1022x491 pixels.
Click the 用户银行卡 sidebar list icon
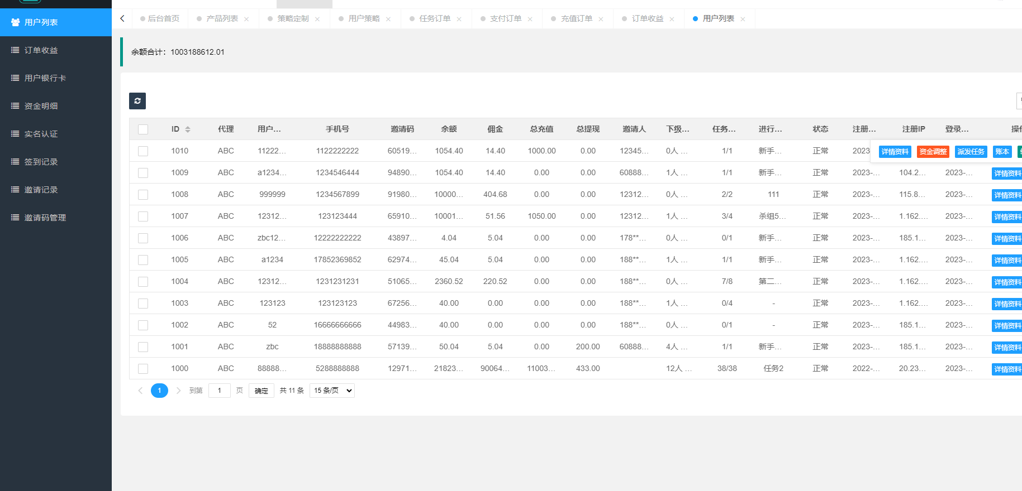[x=15, y=78]
